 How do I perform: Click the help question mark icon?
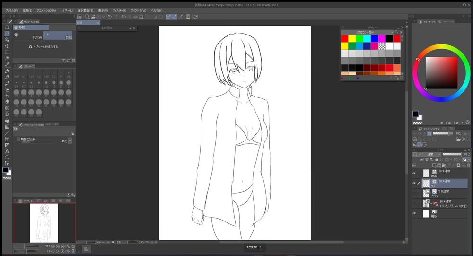(196, 17)
